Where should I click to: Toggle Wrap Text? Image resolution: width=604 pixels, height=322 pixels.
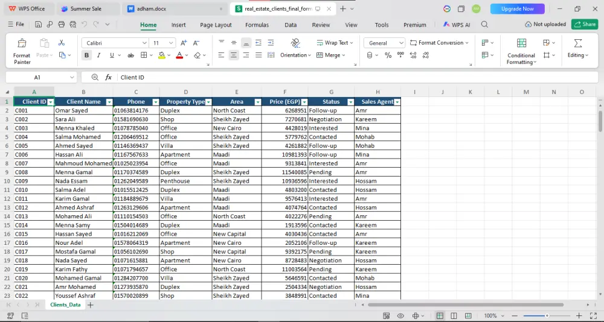pos(335,43)
